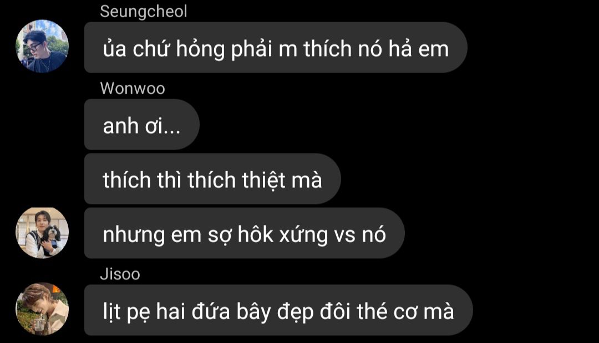Tap the last message in the chat
599x343 pixels.
pyautogui.click(x=278, y=310)
